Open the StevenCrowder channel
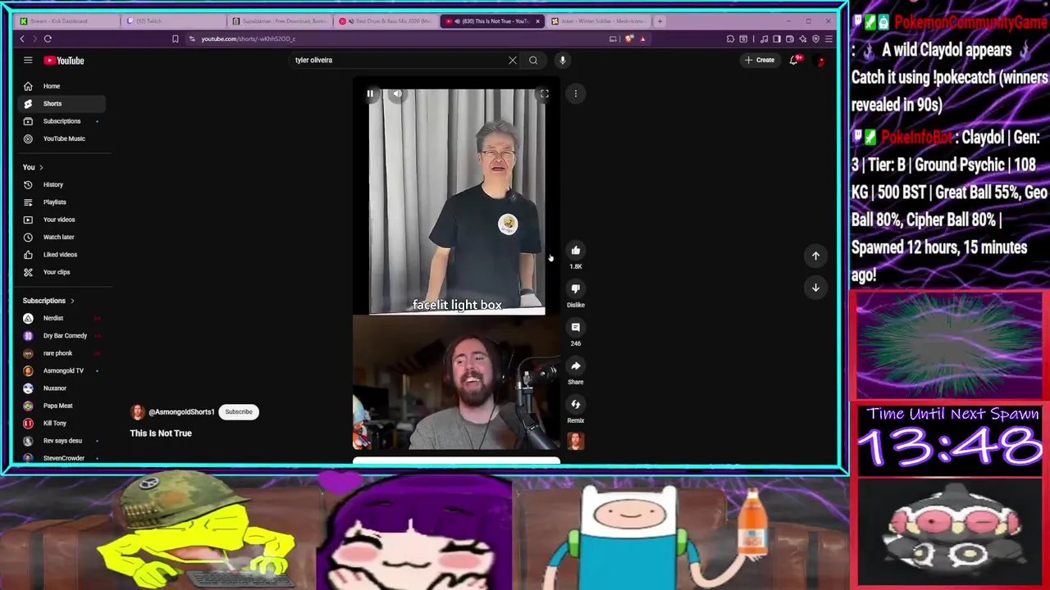This screenshot has width=1050, height=590. (x=62, y=458)
